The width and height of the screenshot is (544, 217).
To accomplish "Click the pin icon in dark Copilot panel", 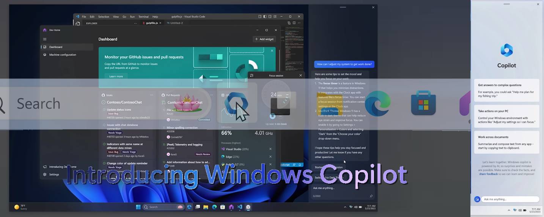I will 371,196.
